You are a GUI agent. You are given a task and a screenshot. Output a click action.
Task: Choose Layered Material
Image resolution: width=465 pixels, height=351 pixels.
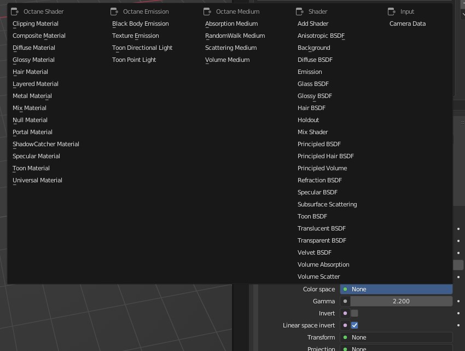point(36,84)
